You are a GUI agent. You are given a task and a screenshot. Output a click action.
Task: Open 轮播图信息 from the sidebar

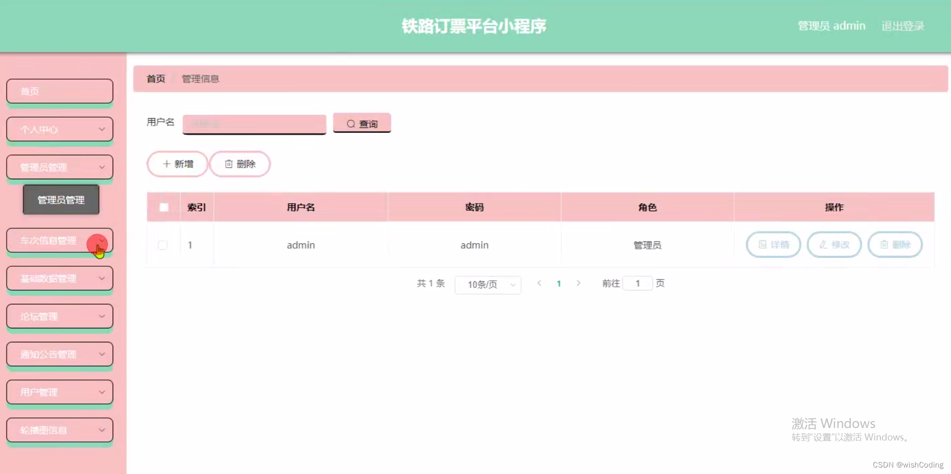tap(60, 429)
